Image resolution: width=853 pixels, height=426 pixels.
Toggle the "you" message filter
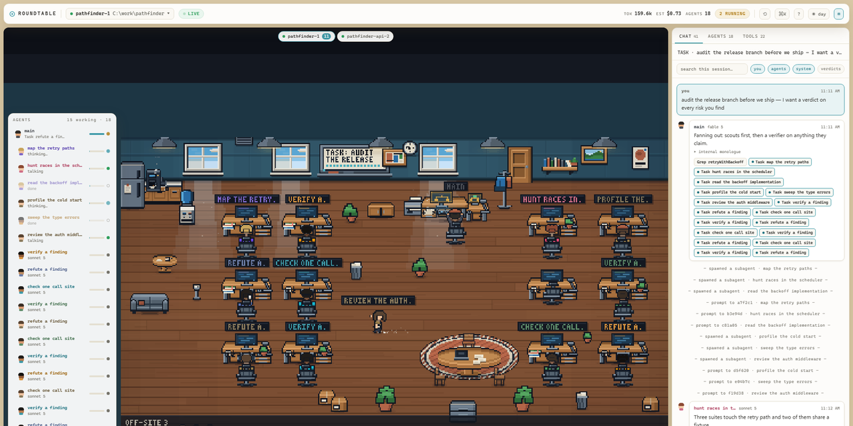click(758, 69)
